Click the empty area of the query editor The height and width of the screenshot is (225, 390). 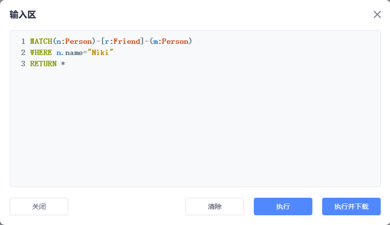[x=195, y=127]
